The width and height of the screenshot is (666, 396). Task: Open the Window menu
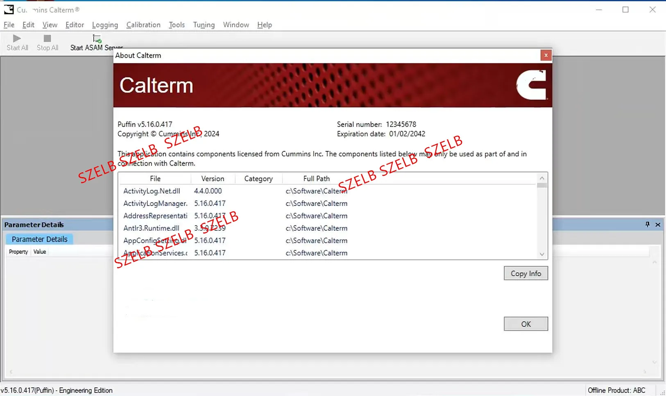click(x=236, y=25)
